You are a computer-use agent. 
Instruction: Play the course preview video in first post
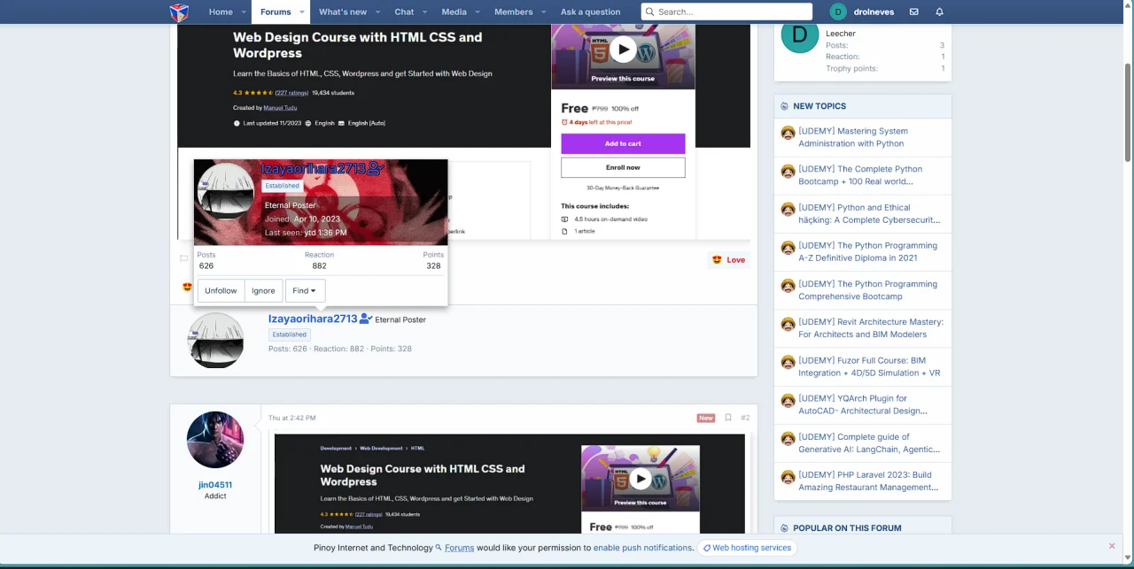[x=623, y=50]
